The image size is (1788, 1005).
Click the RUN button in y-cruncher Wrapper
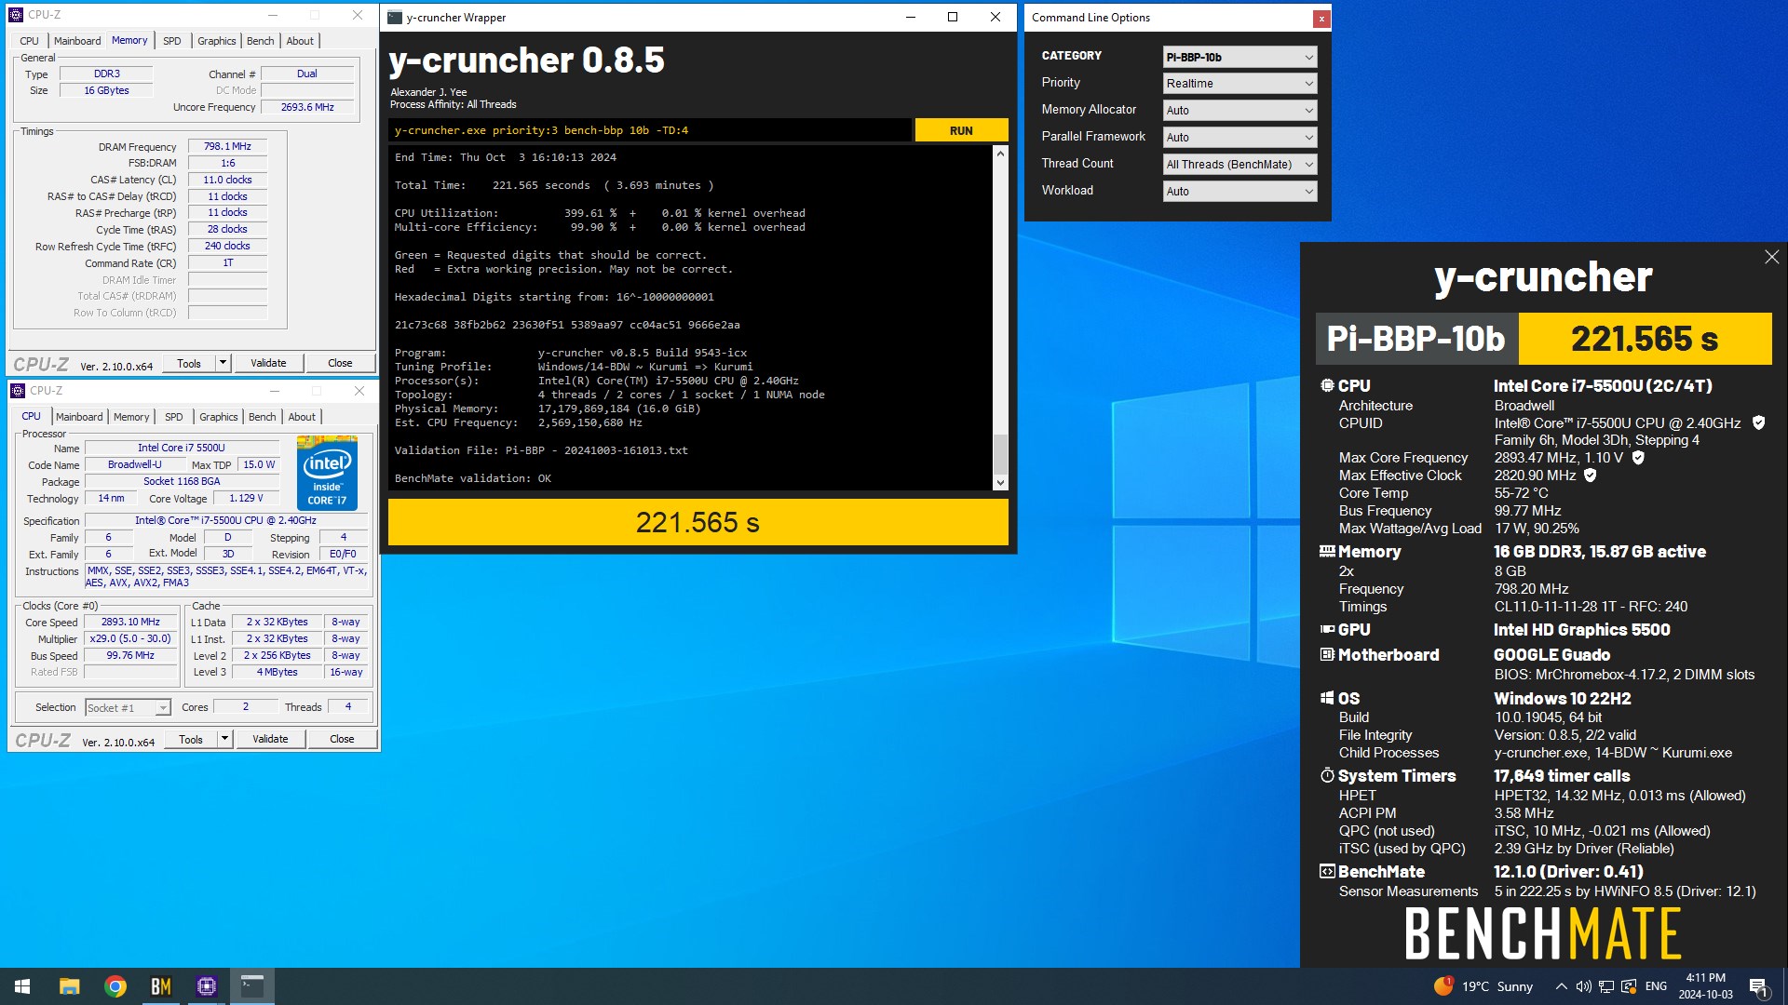coord(961,130)
